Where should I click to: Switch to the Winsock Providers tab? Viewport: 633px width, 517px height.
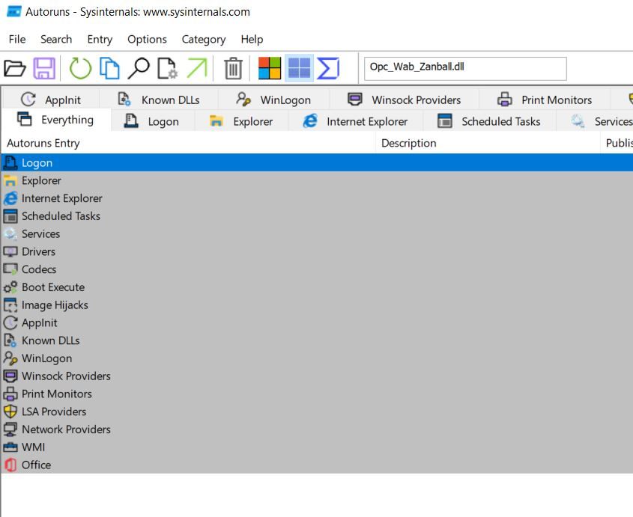[404, 100]
